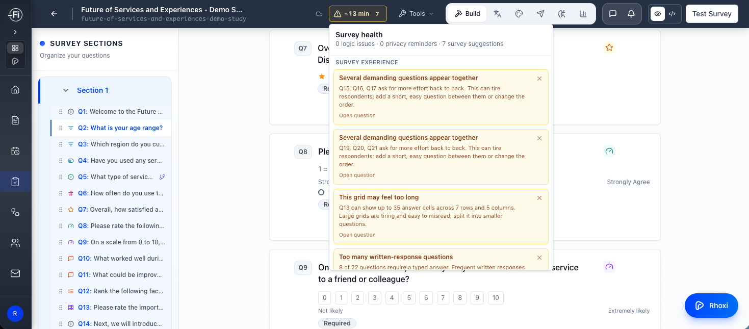Open the people icon in sidebar
Screen dimensions: 749x329
click(15, 243)
